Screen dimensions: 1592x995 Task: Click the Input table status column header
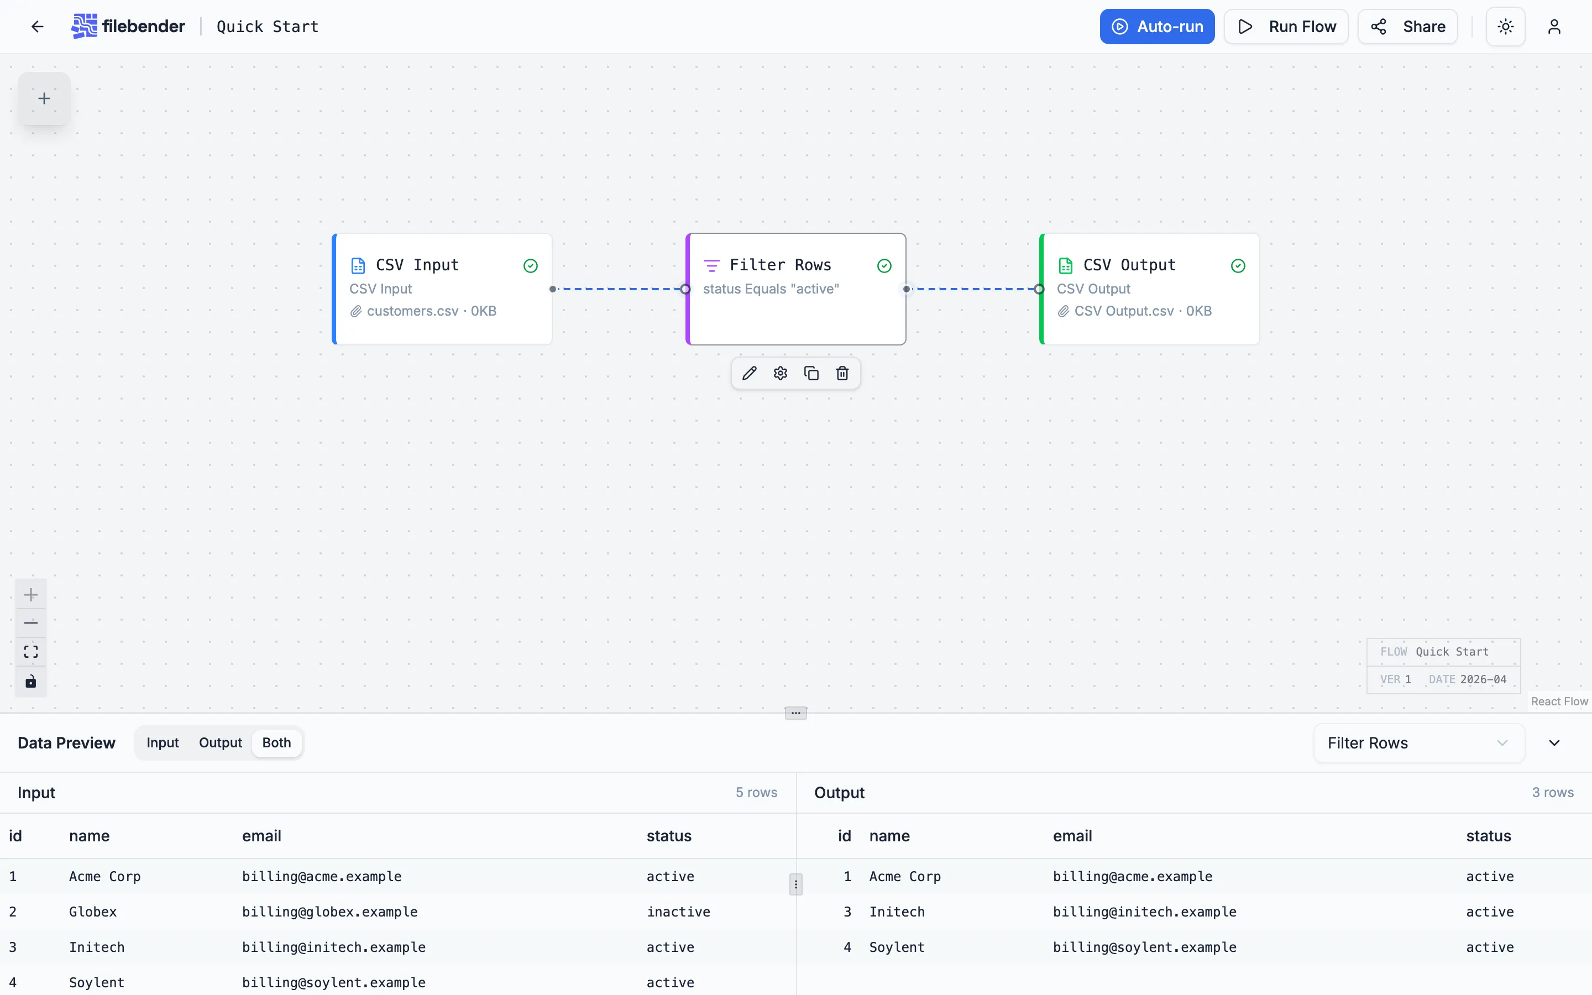pos(669,836)
